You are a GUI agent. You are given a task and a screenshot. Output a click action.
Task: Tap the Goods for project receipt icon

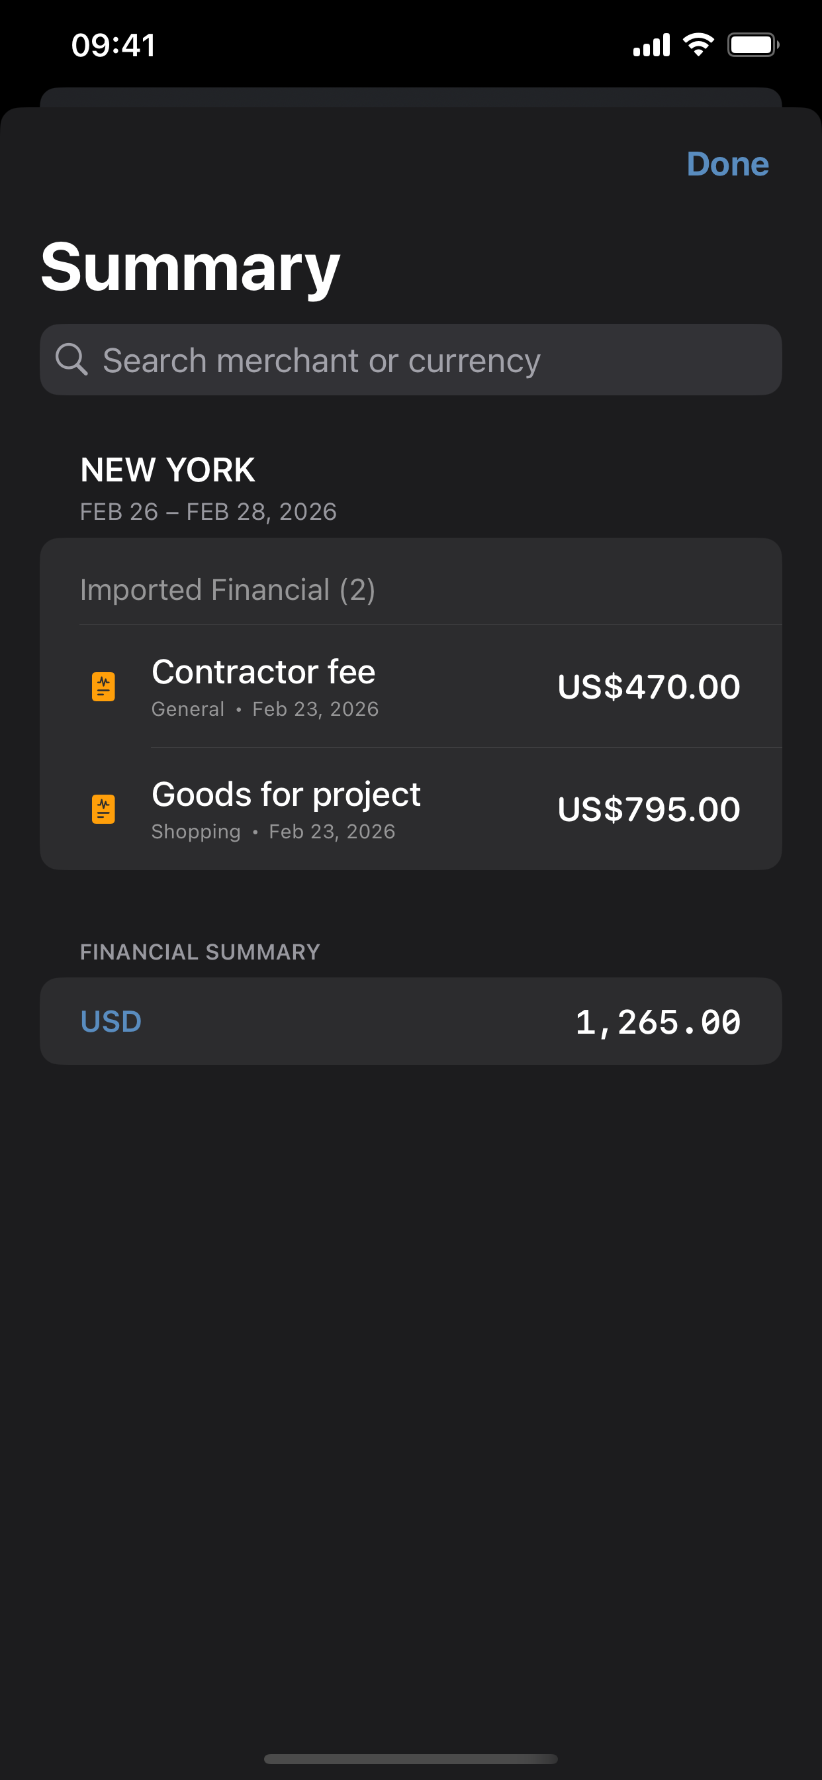104,809
